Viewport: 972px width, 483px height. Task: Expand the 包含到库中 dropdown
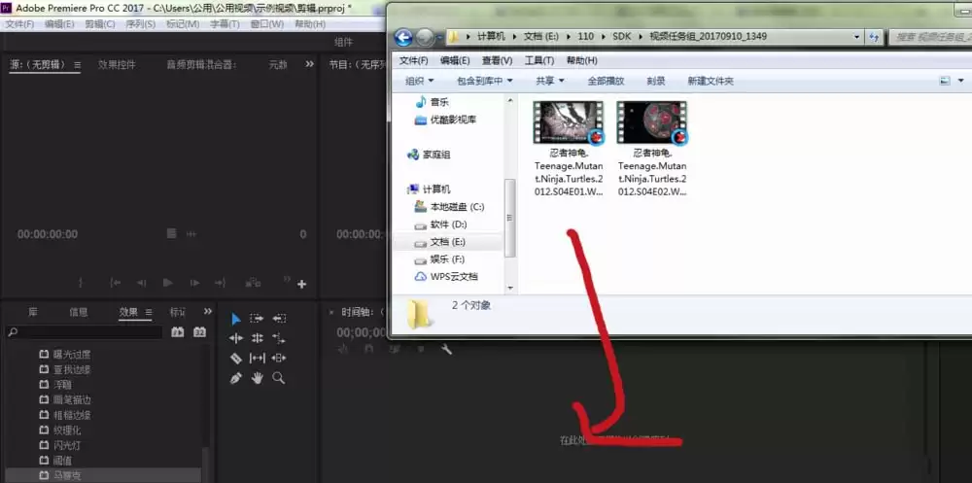coord(484,81)
